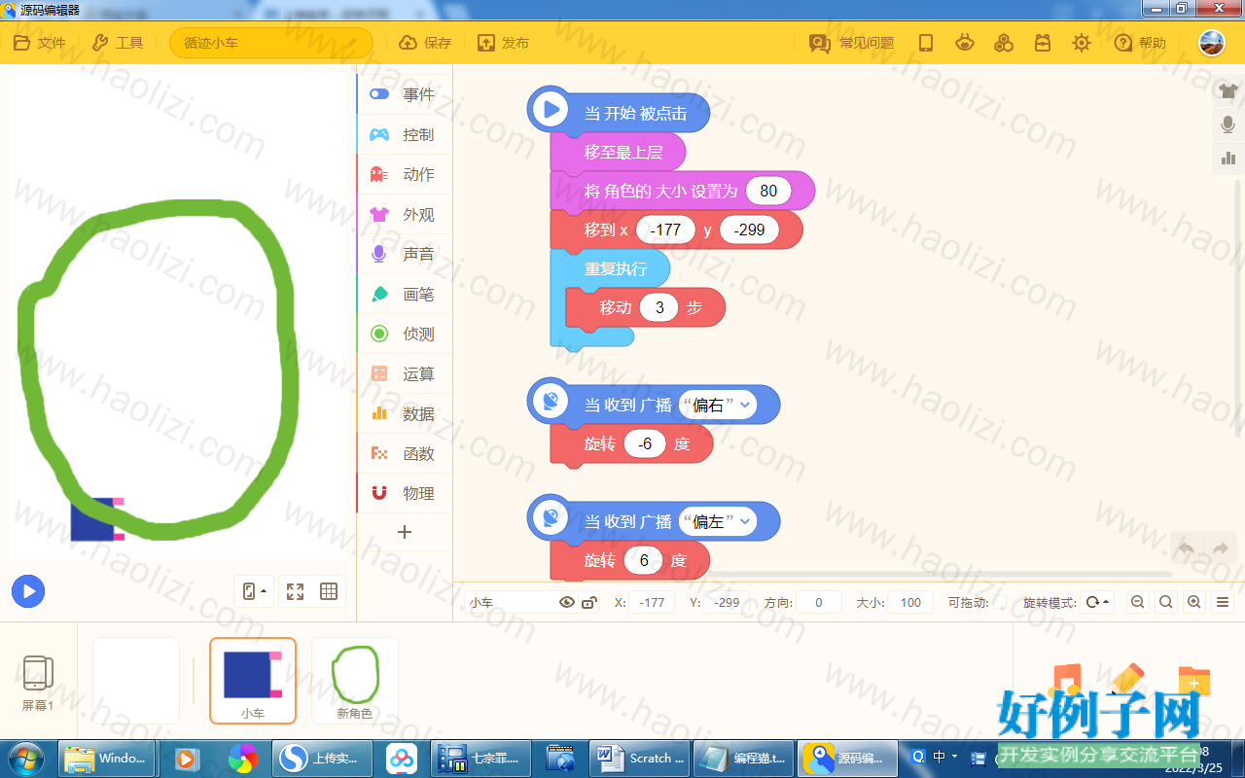Open the workspace hamburger menu icon

1224,602
